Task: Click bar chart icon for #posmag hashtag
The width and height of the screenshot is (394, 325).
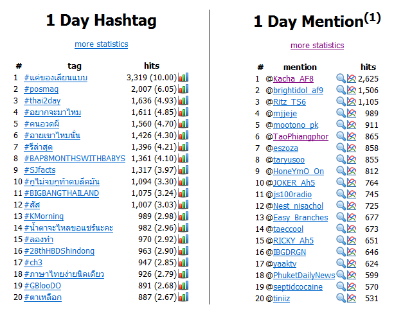Action: (x=183, y=89)
